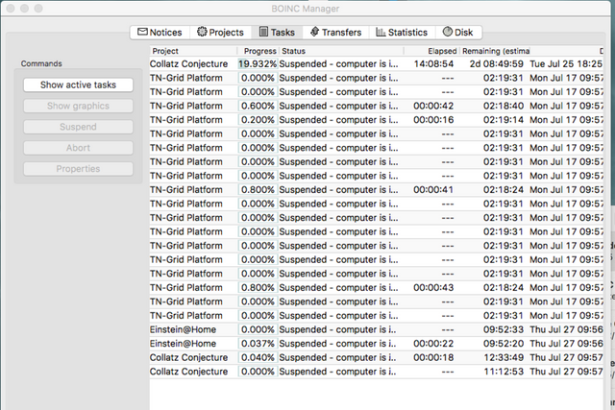615x410 pixels.
Task: Click the 0.037% progress bar cell
Action: click(258, 344)
